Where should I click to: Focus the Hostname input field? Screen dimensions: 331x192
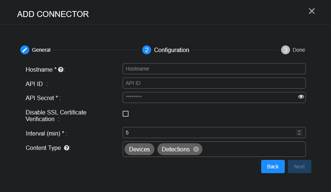pyautogui.click(x=214, y=69)
